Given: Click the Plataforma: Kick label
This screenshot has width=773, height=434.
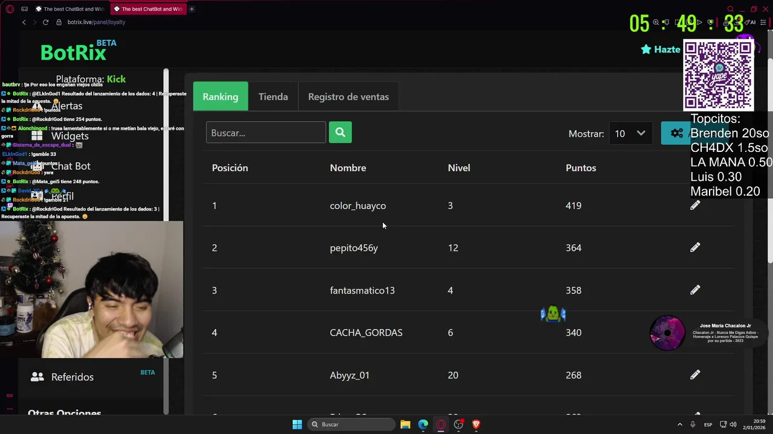Looking at the screenshot, I should tap(91, 79).
